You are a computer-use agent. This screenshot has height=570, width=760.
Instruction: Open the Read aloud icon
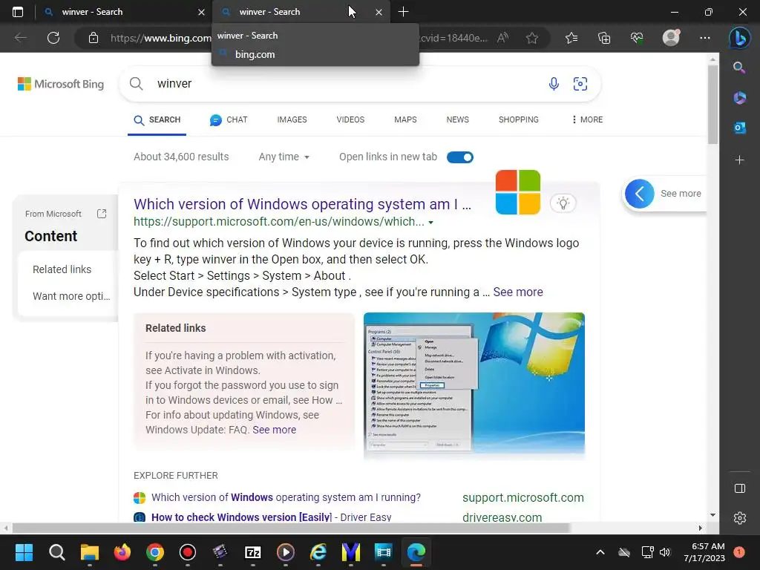click(x=502, y=38)
